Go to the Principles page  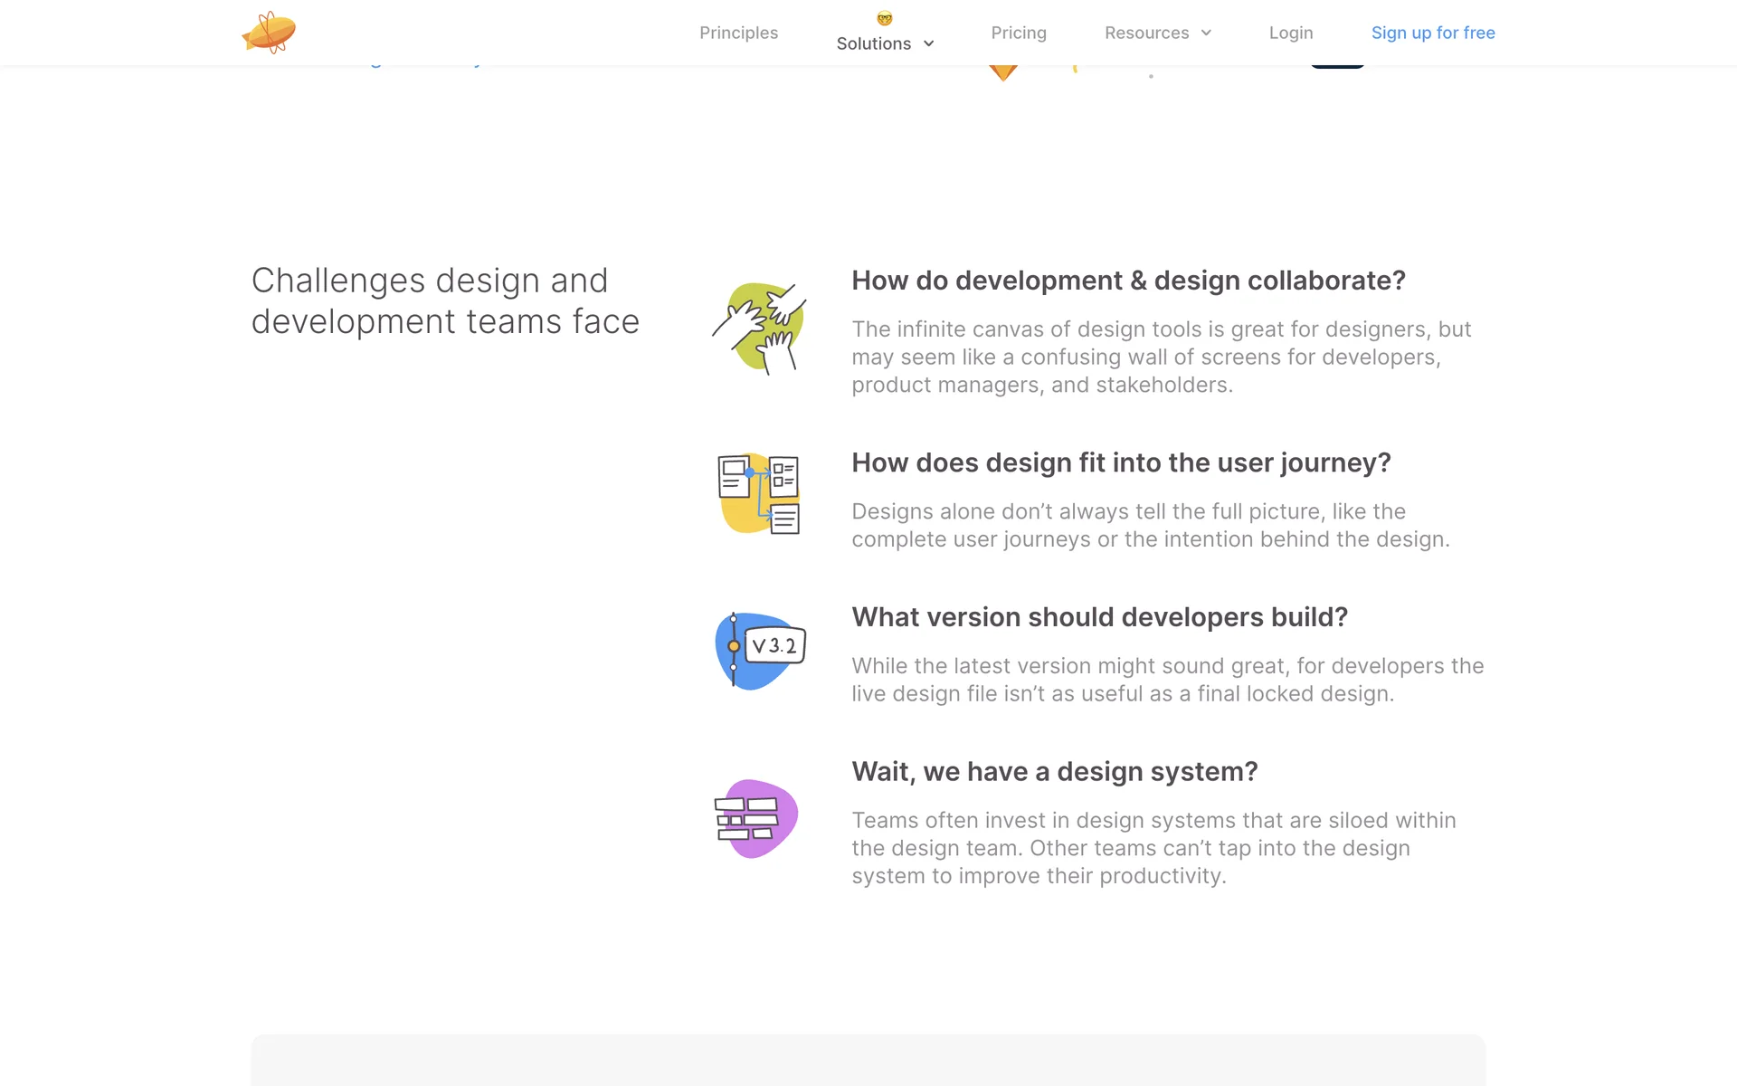[x=738, y=33]
